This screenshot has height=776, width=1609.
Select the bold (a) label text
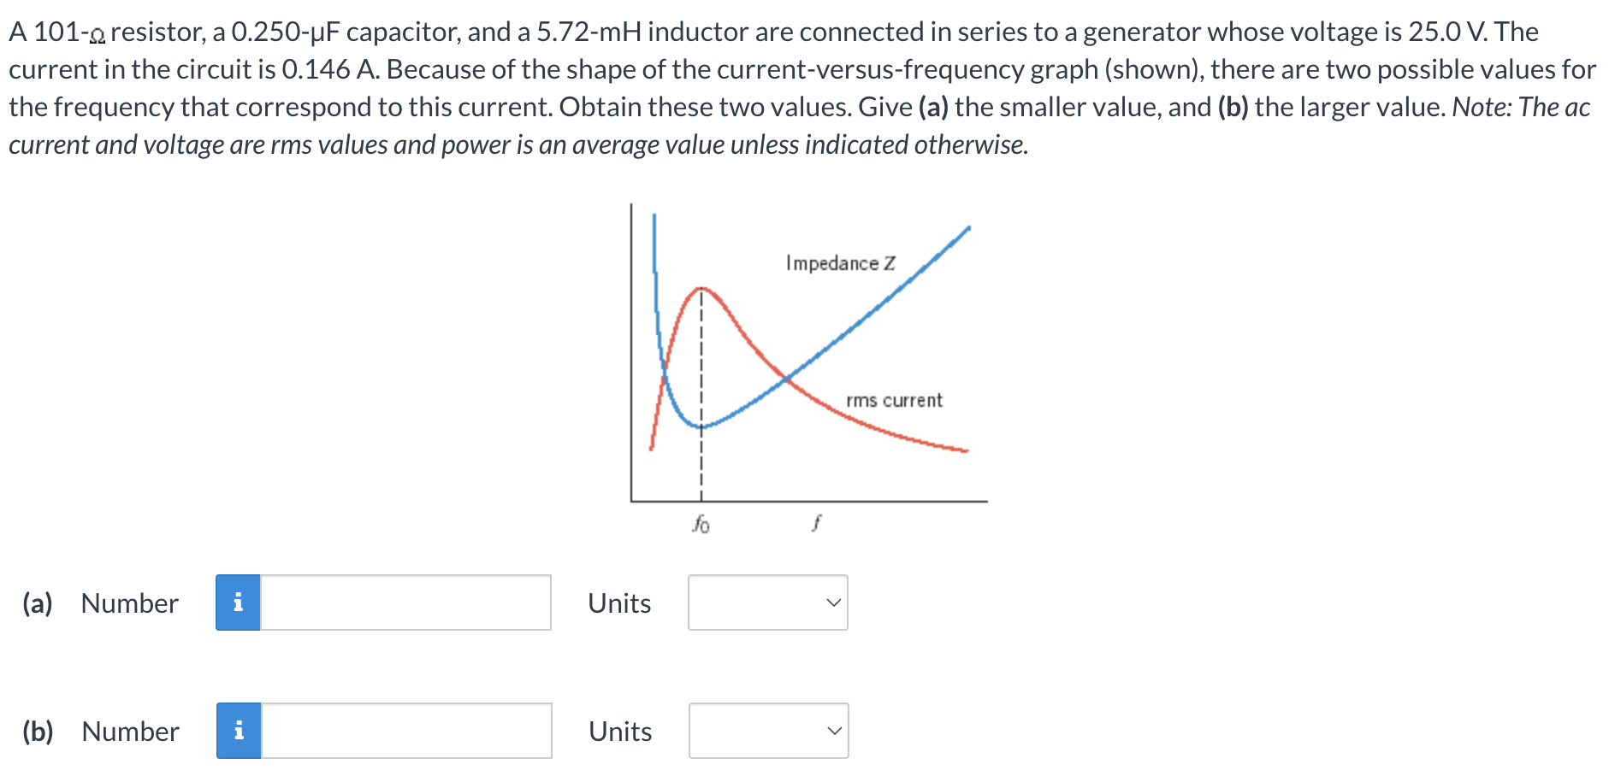[x=38, y=603]
